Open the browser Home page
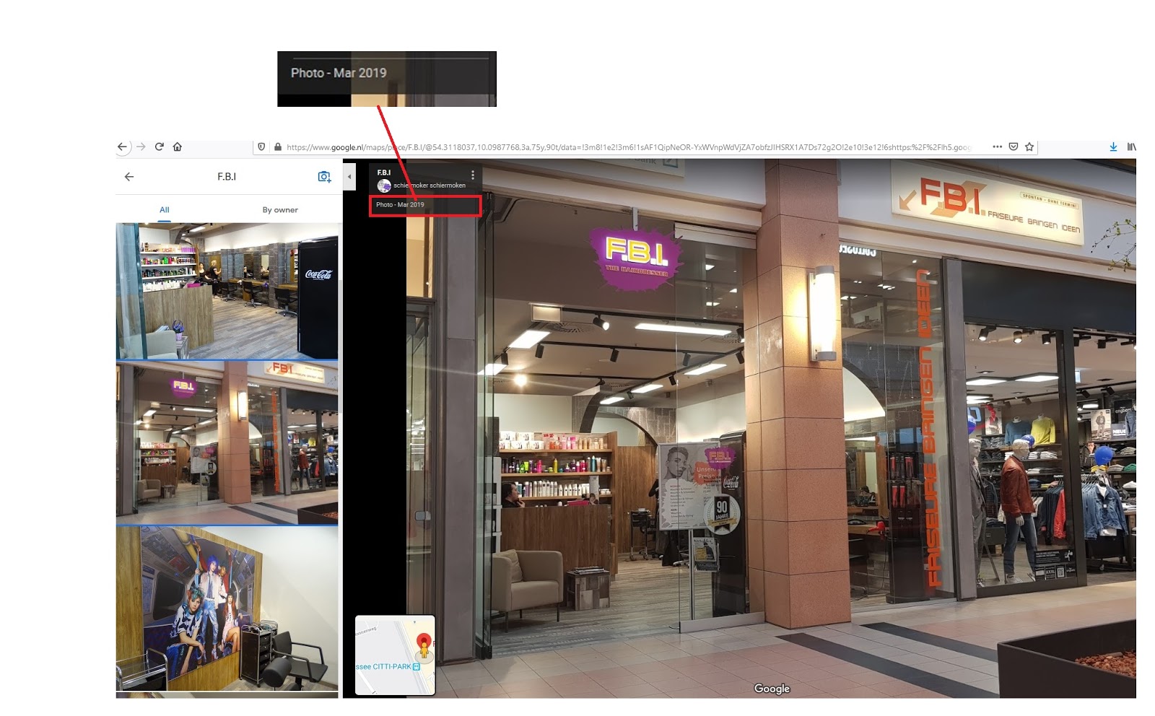1155x716 pixels. (x=178, y=147)
